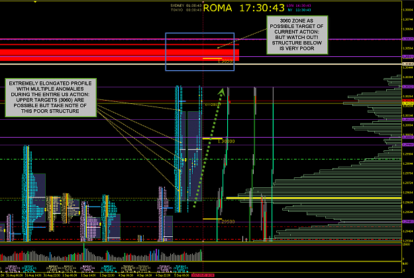Image resolution: width=414 pixels, height=278 pixels.
Task: Click the yellow 1.30000 level label
Action: click(227, 142)
